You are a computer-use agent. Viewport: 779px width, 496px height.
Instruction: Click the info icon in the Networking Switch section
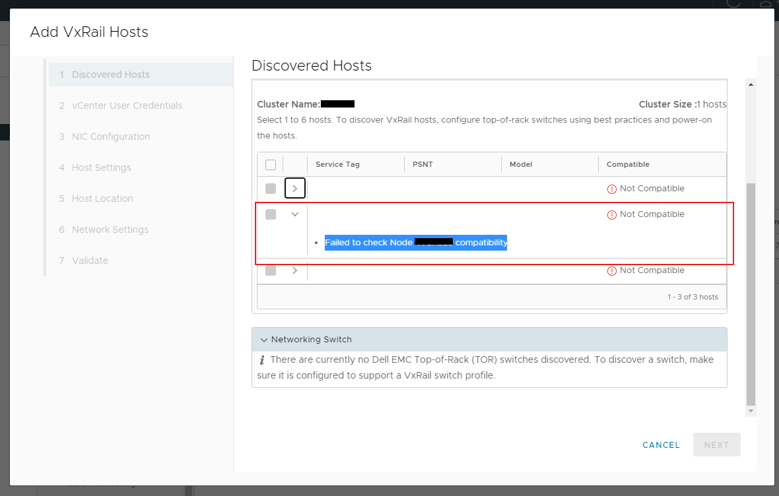[x=263, y=360]
